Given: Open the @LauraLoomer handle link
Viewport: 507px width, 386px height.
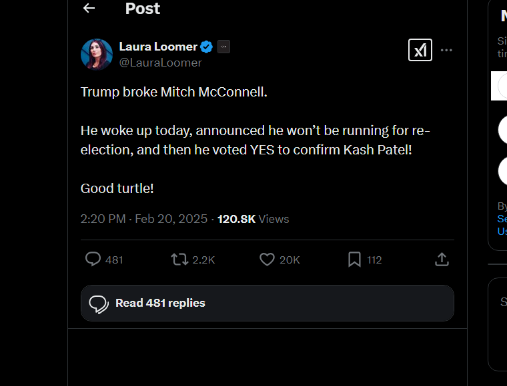Looking at the screenshot, I should tap(160, 63).
